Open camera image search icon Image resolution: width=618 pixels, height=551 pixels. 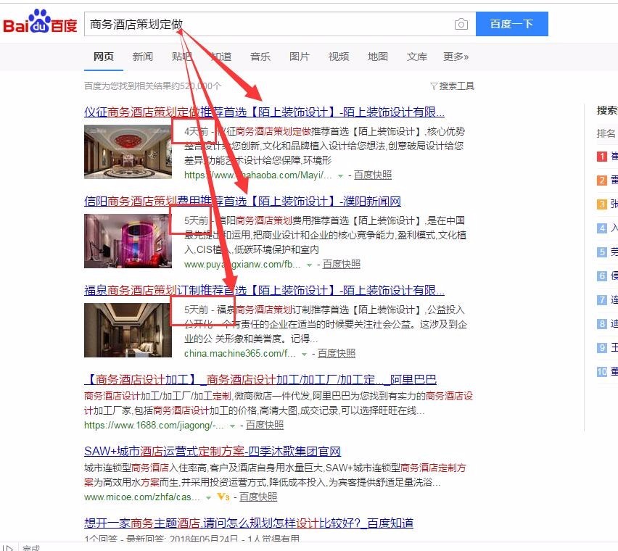461,24
